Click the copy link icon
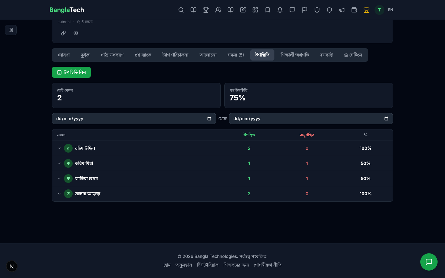This screenshot has height=278, width=445. pyautogui.click(x=63, y=33)
